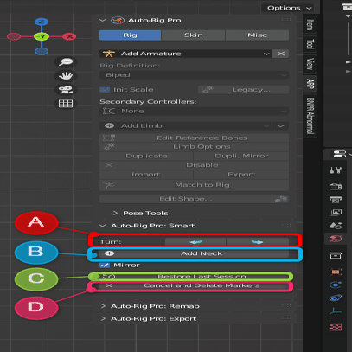Collapse Auto-Rig Pro: Smart panel

(102, 226)
